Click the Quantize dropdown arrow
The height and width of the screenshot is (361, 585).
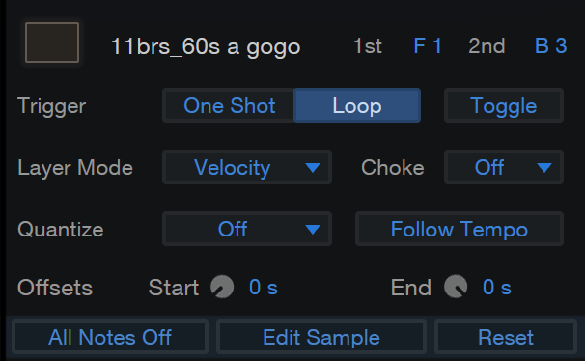[313, 230]
